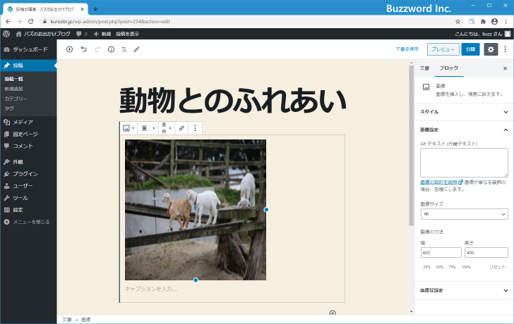Click the new plus item in admin bar
The image size is (514, 324).
coord(102,34)
